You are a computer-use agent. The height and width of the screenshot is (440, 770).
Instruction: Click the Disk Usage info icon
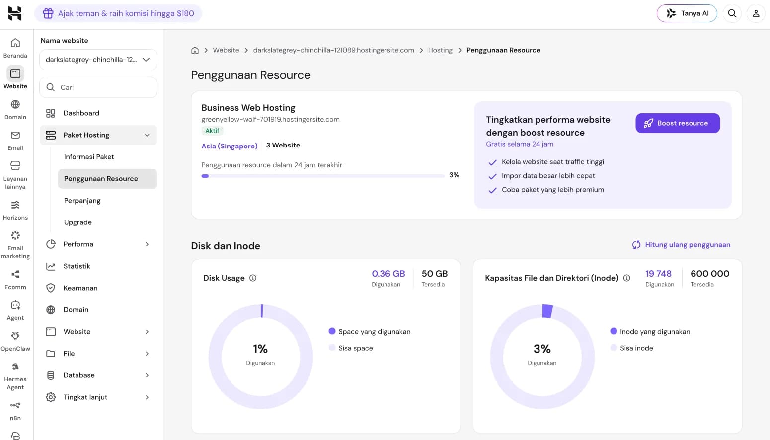tap(253, 278)
